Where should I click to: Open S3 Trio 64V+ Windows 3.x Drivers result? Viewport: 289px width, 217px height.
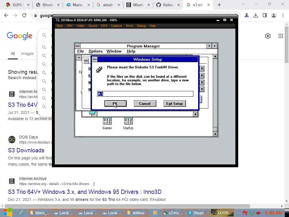(85, 192)
